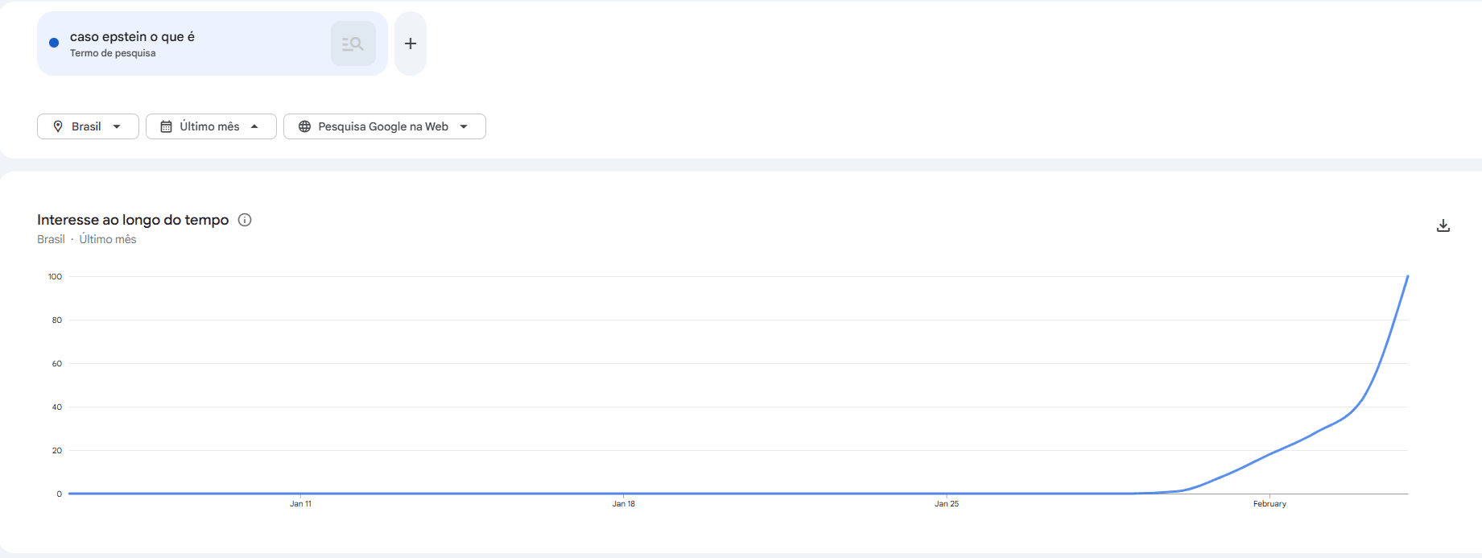Click the "Brasil · Último mês" chart subtitle
Viewport: 1482px width, 558px height.
pyautogui.click(x=87, y=239)
